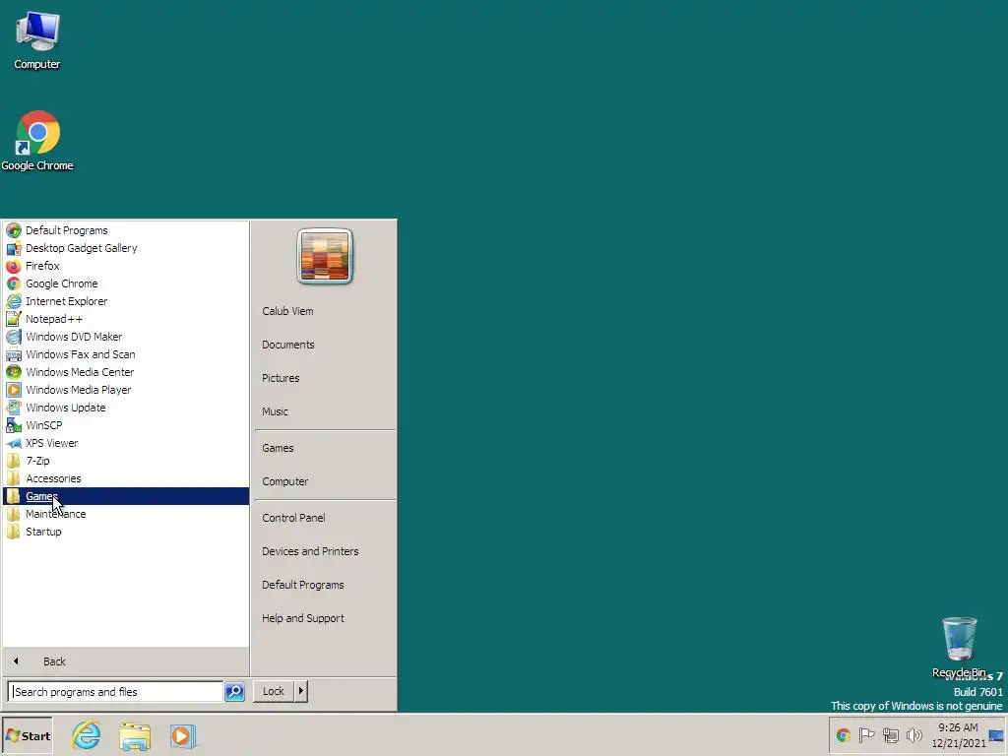Click the Search programs and files box
Image resolution: width=1008 pixels, height=756 pixels.
pos(116,692)
